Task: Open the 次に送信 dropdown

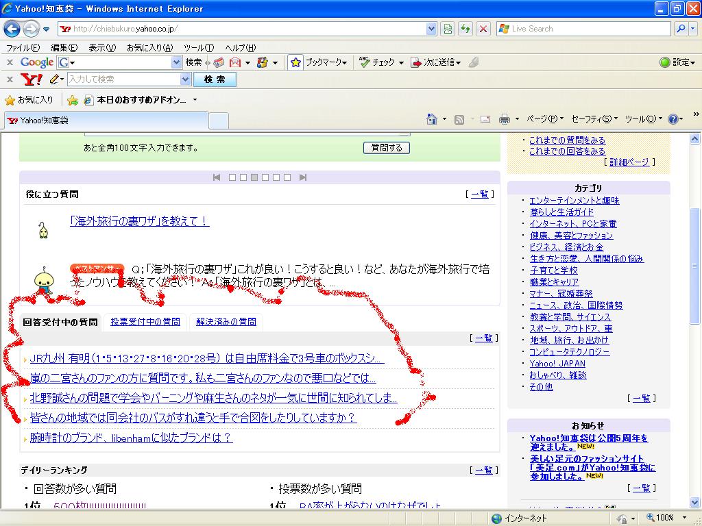Action: [435, 62]
